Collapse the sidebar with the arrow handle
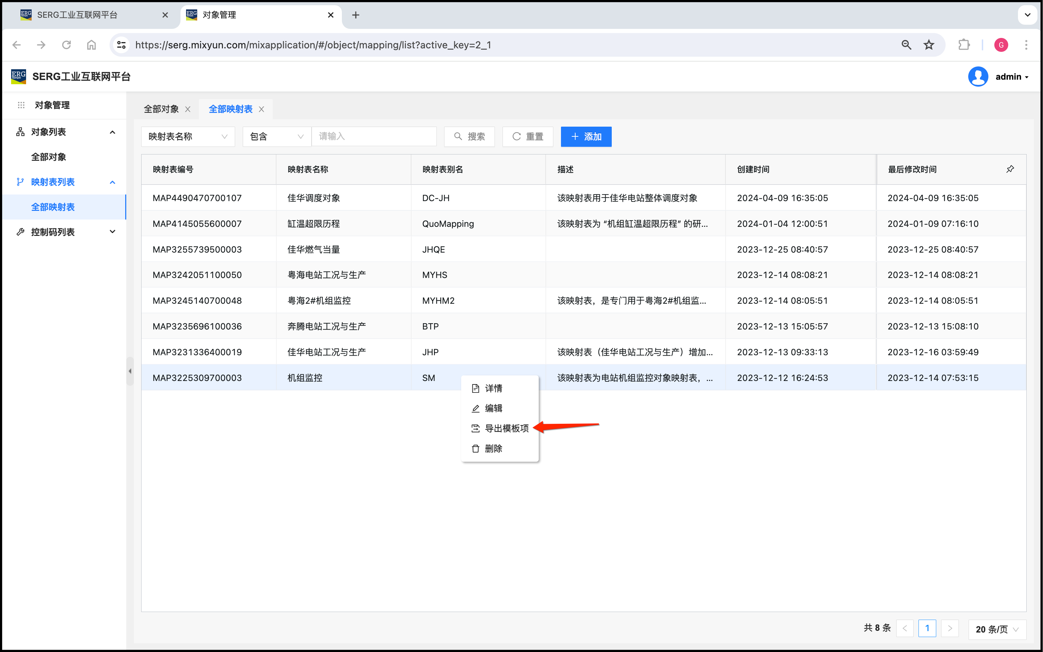 click(130, 371)
